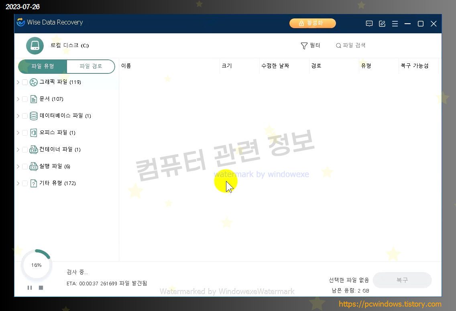Check the 컨테이너 파일 (1) checkbox

[x=25, y=150]
